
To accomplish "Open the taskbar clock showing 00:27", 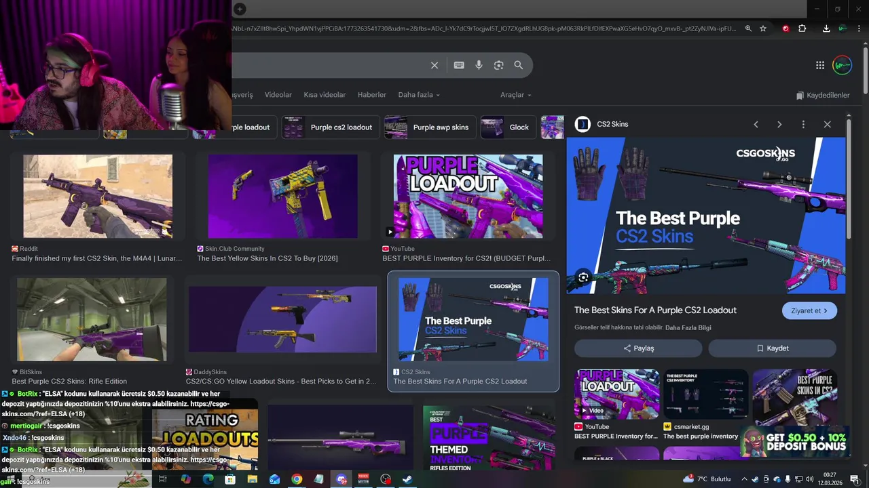I will point(830,479).
